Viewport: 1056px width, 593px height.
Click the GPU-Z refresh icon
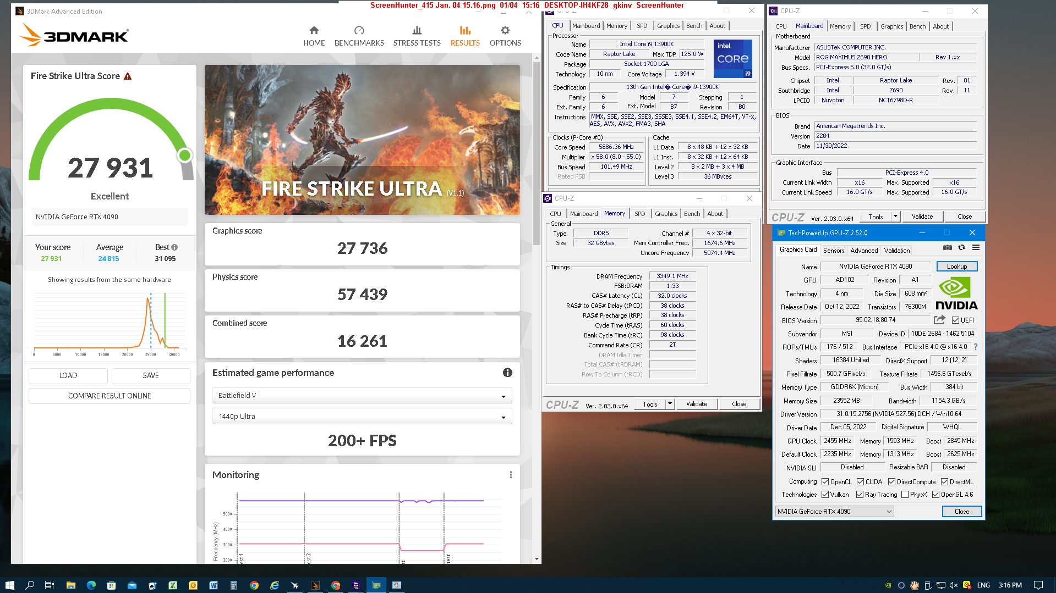(x=961, y=248)
